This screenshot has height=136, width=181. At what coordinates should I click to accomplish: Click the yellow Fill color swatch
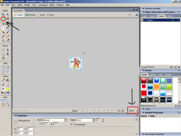click(x=7, y=89)
